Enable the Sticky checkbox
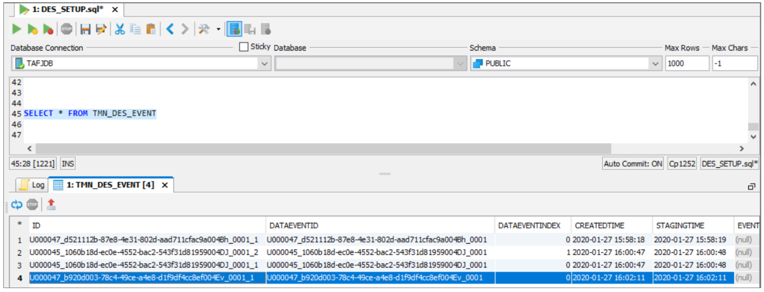This screenshot has height=292, width=764. [244, 47]
